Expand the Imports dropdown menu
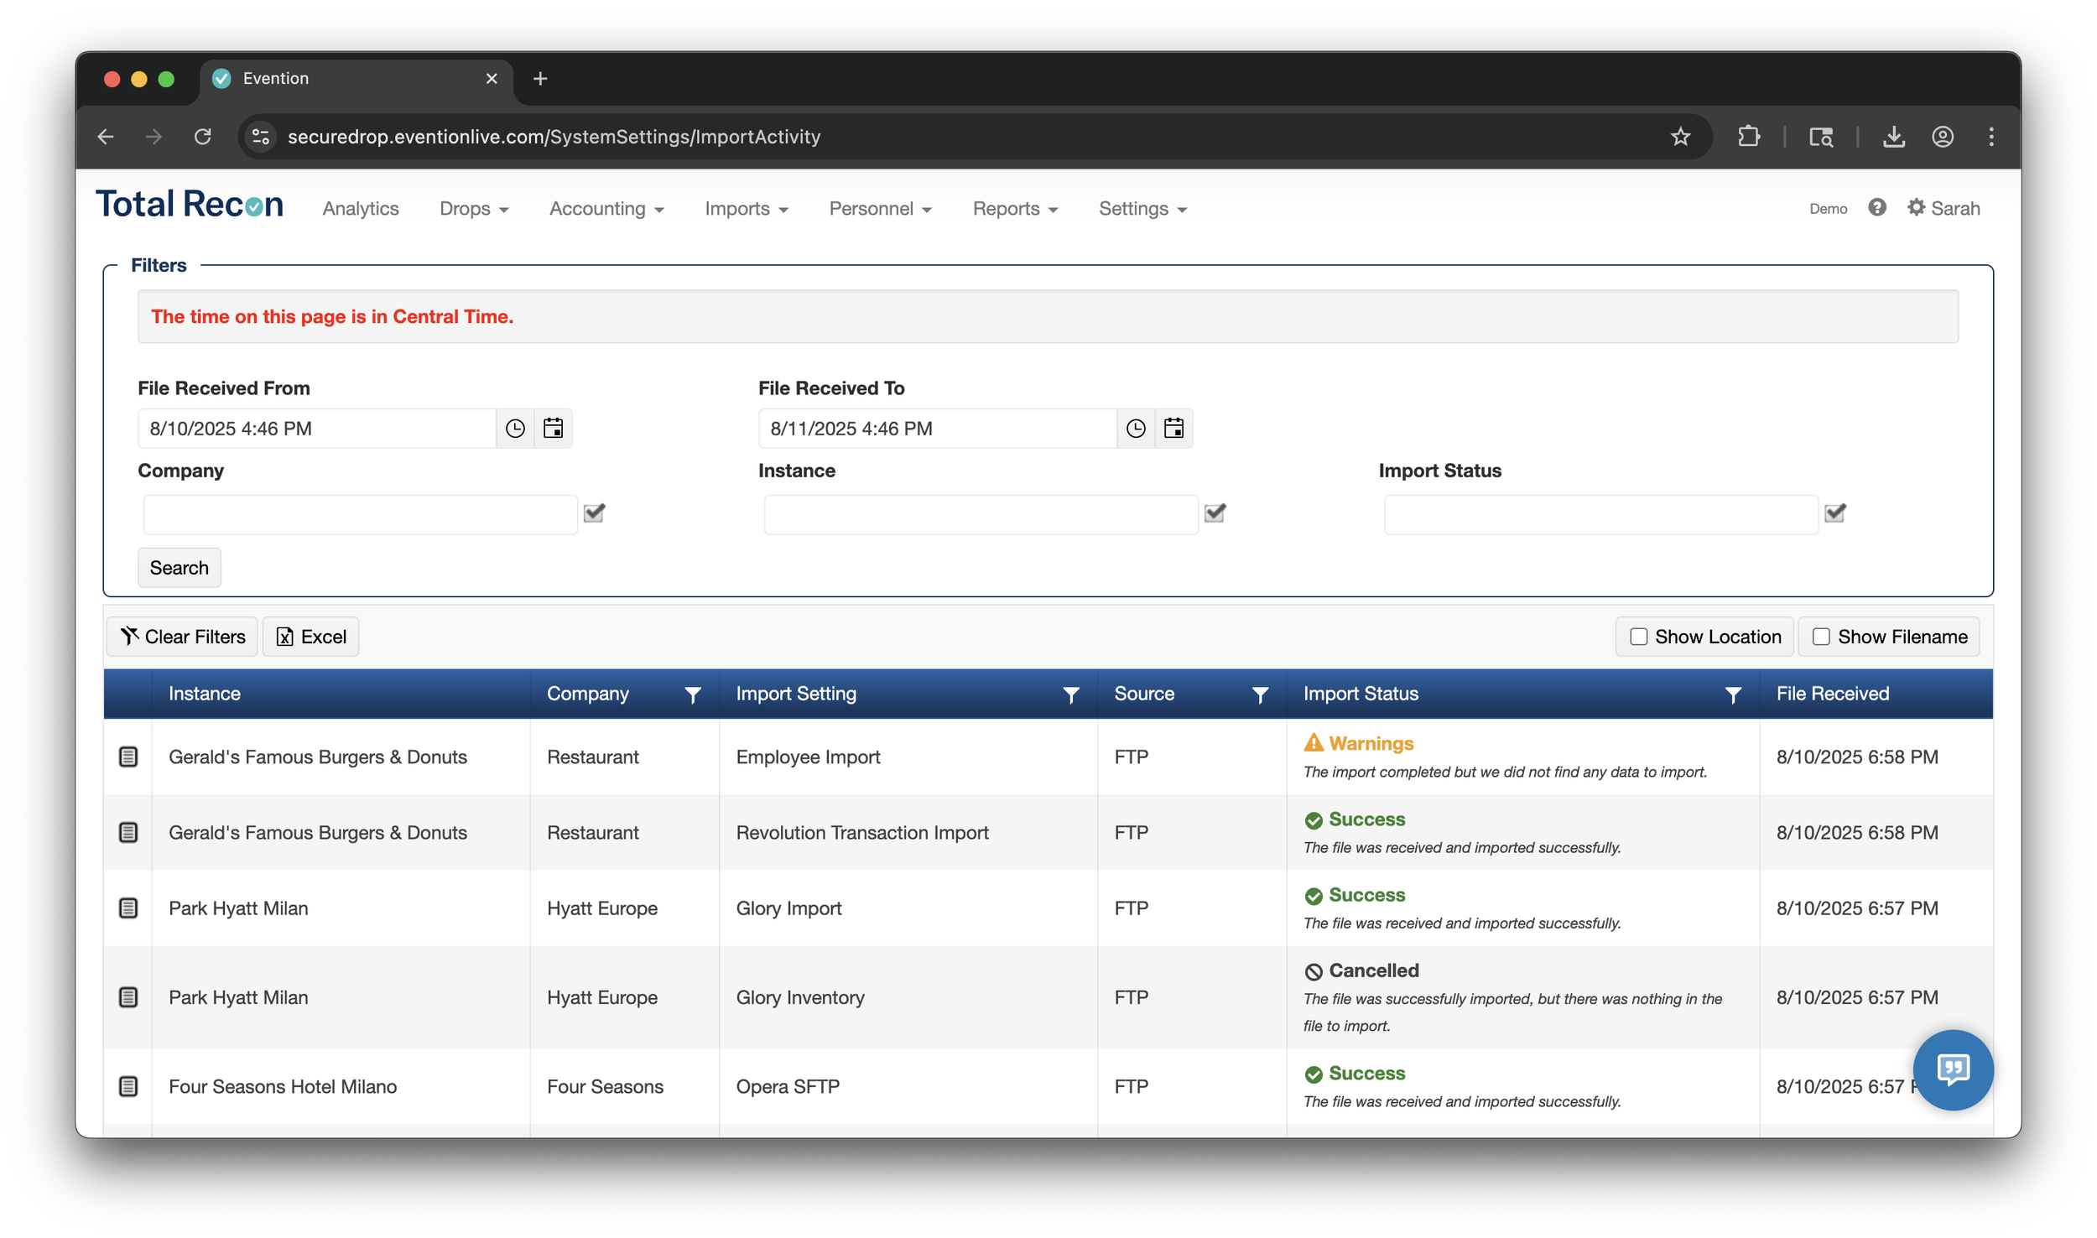The width and height of the screenshot is (2097, 1238). tap(746, 209)
